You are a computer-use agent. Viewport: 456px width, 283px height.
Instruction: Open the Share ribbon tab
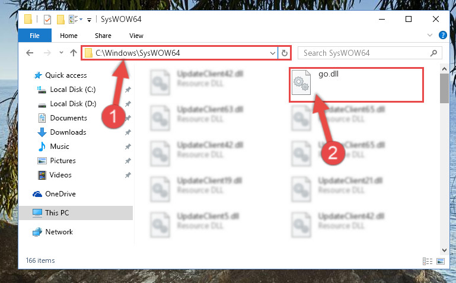click(103, 36)
